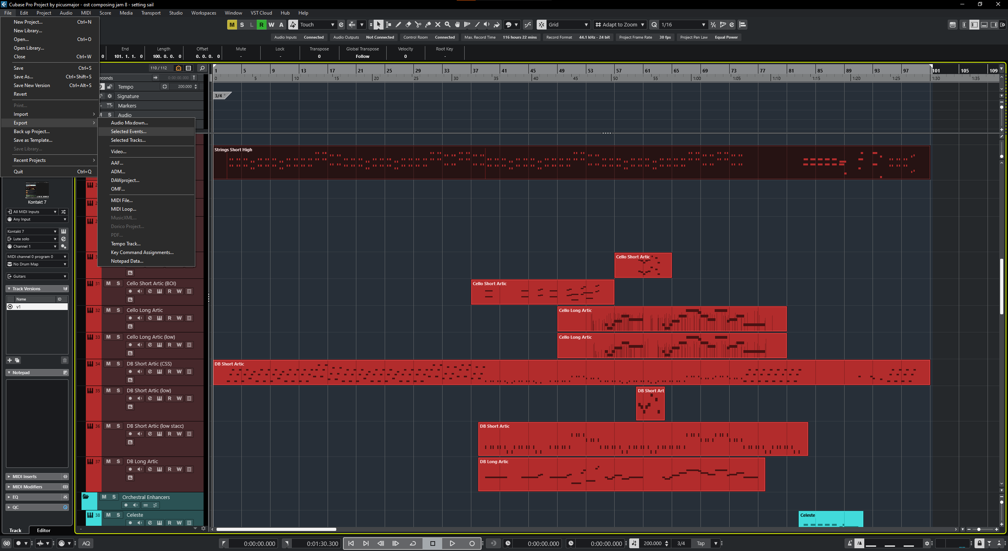The width and height of the screenshot is (1008, 551).
Task: Choose MIDI File... from Export submenu
Action: click(122, 200)
